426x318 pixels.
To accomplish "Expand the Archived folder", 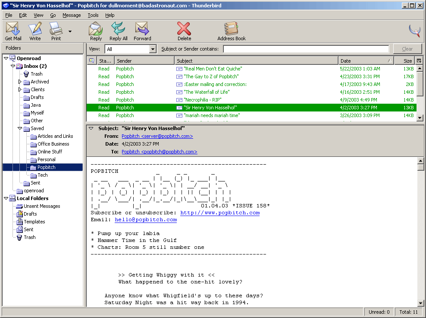I will point(19,82).
